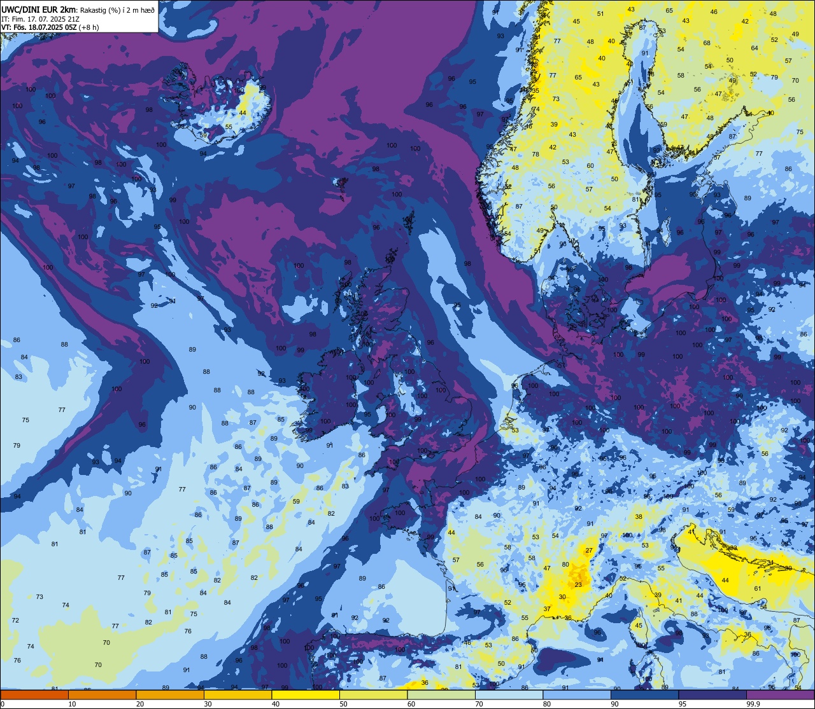The width and height of the screenshot is (815, 709).
Task: Pick the 90–95 dark blue legend swatch
Action: [x=644, y=694]
